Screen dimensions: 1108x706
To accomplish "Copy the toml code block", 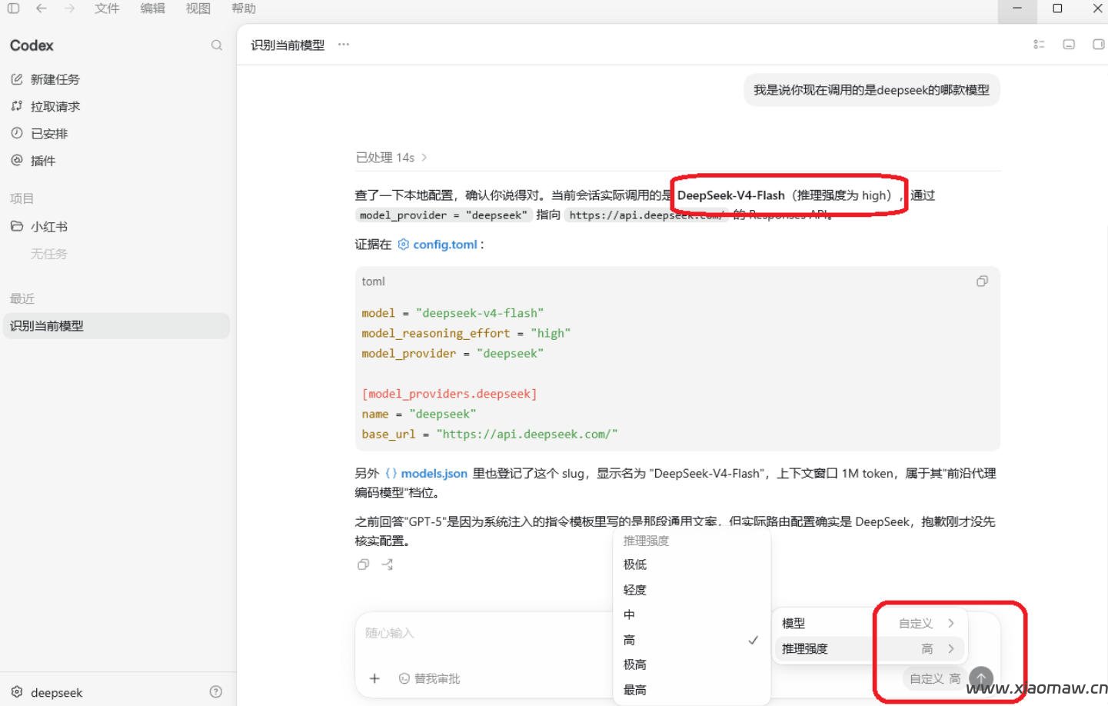I will (982, 281).
